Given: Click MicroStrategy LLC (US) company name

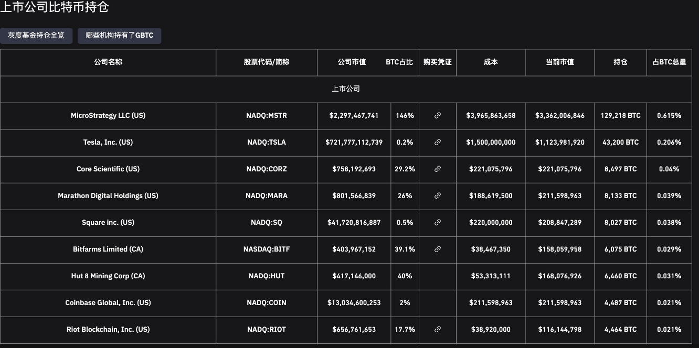Looking at the screenshot, I should (108, 116).
